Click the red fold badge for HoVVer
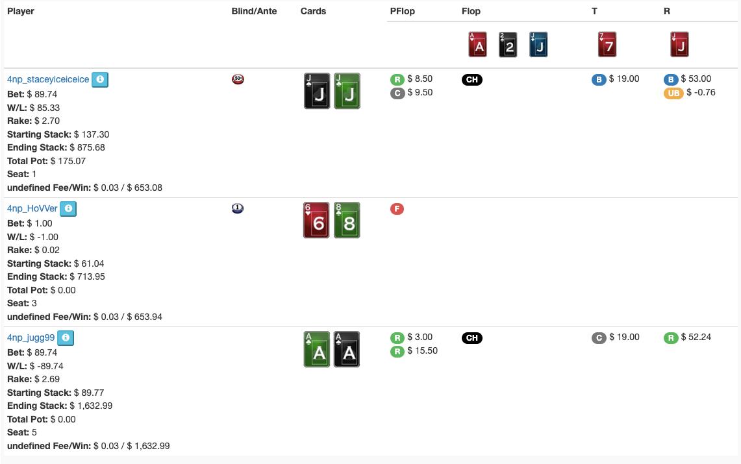 (x=397, y=209)
